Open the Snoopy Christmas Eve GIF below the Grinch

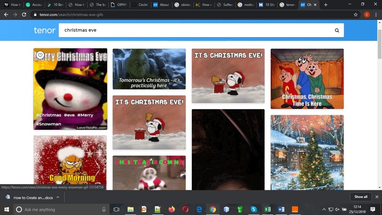pyautogui.click(x=149, y=122)
